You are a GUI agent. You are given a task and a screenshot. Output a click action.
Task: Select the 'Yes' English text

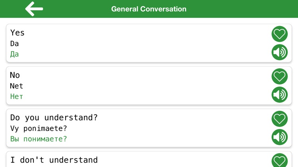click(x=17, y=33)
